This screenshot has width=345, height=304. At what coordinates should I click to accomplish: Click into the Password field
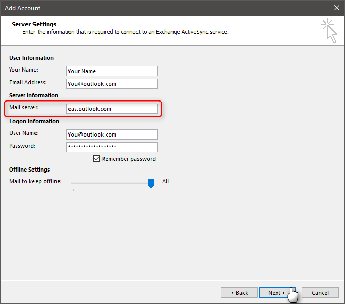[x=112, y=147]
